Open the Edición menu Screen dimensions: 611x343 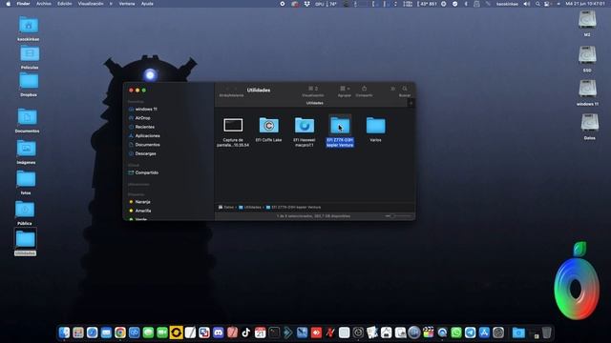pyautogui.click(x=65, y=4)
